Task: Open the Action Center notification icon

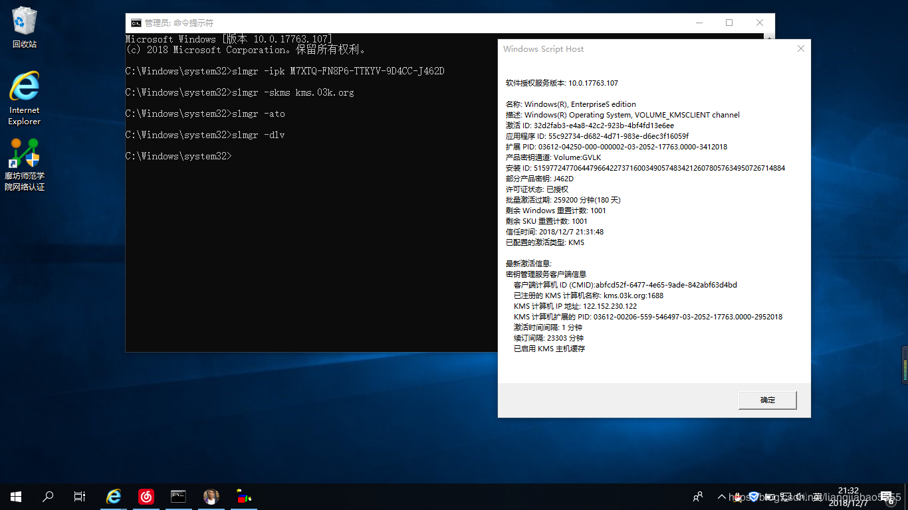Action: pyautogui.click(x=888, y=497)
